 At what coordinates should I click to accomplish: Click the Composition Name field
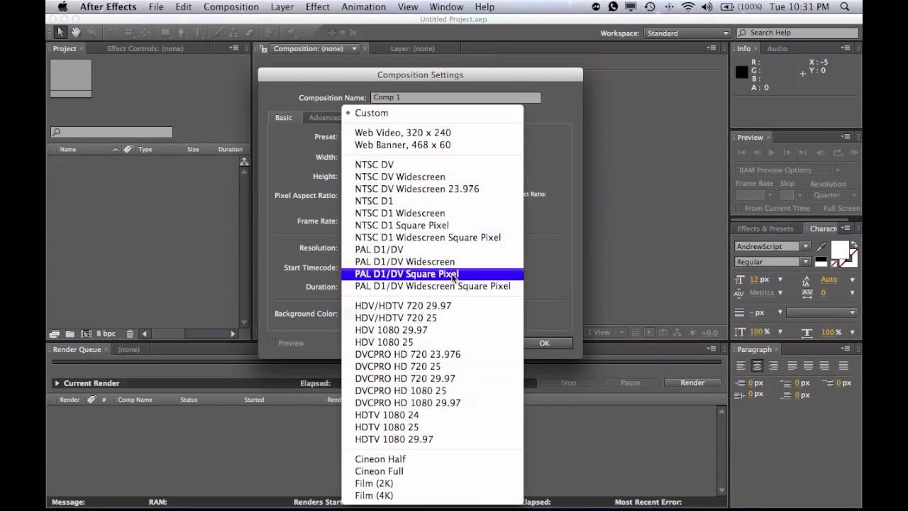455,97
